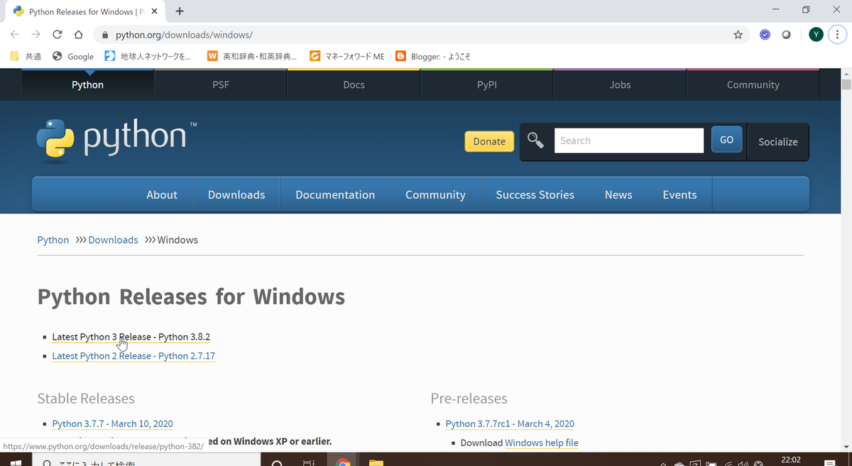This screenshot has height=466, width=852.
Task: Open the 英和辞典・和英辞典 bookmark
Action: point(252,56)
